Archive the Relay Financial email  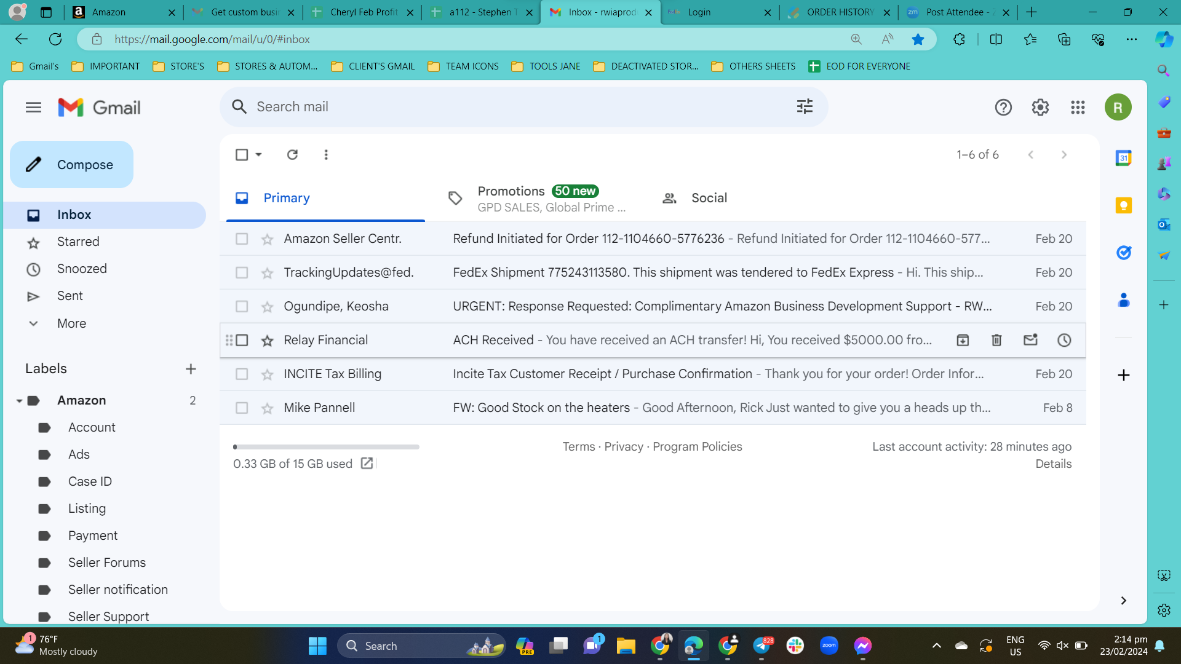963,340
